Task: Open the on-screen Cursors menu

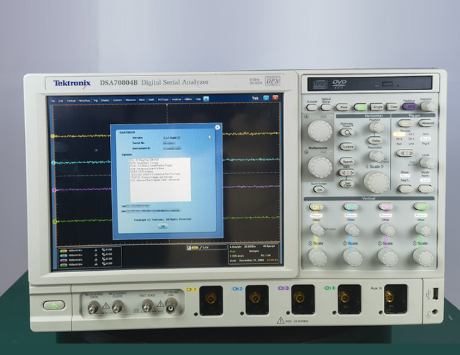Action: [117, 100]
